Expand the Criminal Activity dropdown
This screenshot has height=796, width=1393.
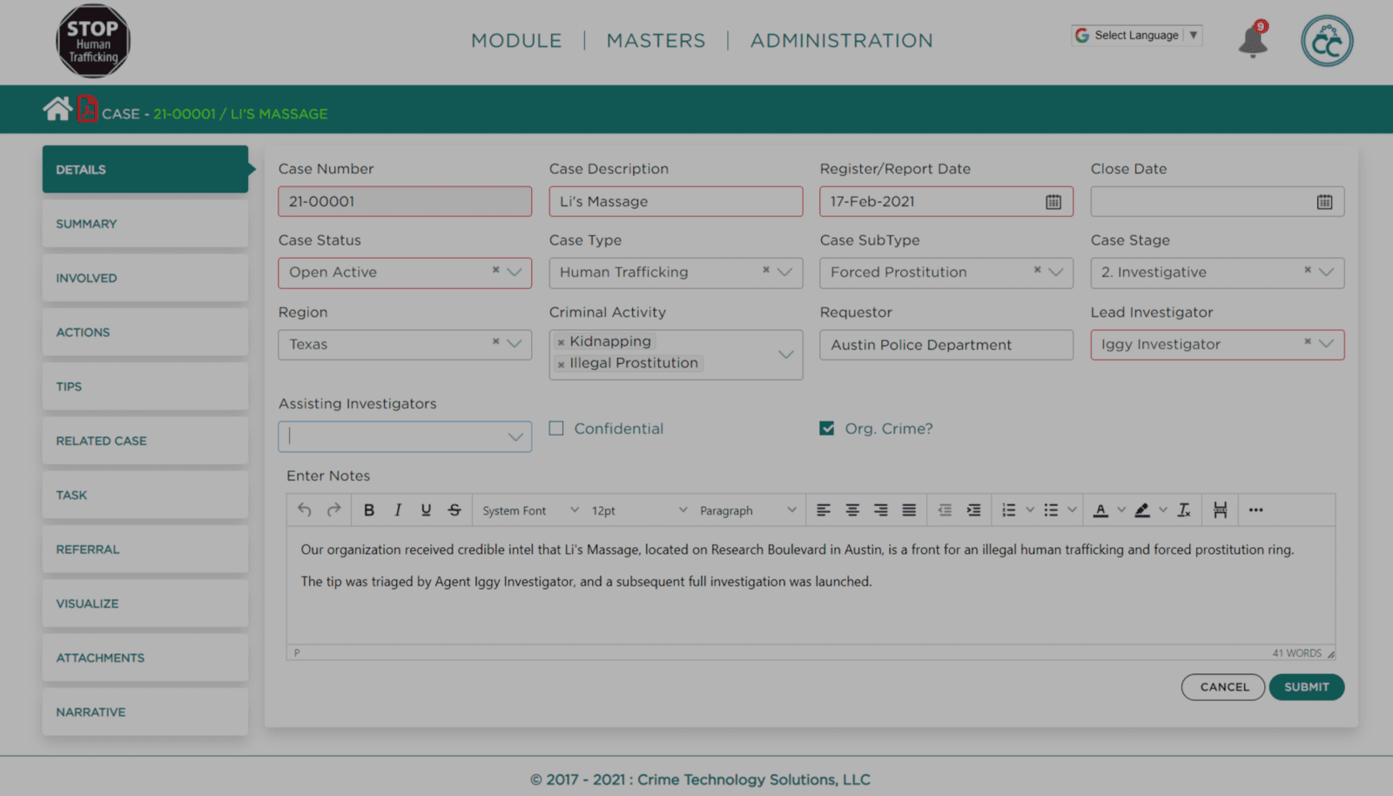785,354
